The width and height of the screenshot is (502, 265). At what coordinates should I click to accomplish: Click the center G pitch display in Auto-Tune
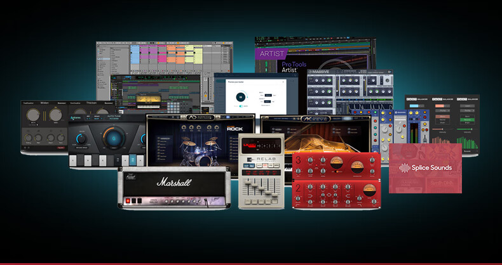(114, 138)
